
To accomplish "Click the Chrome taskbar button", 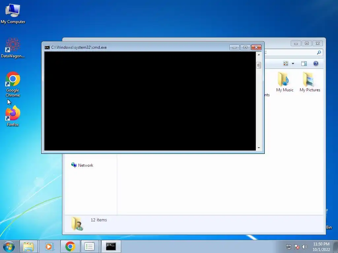I will (x=70, y=246).
